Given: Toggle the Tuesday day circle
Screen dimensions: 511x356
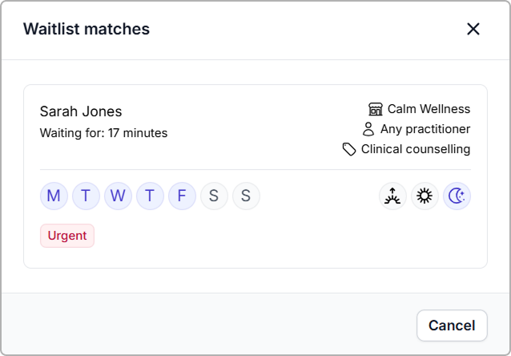Looking at the screenshot, I should (86, 196).
